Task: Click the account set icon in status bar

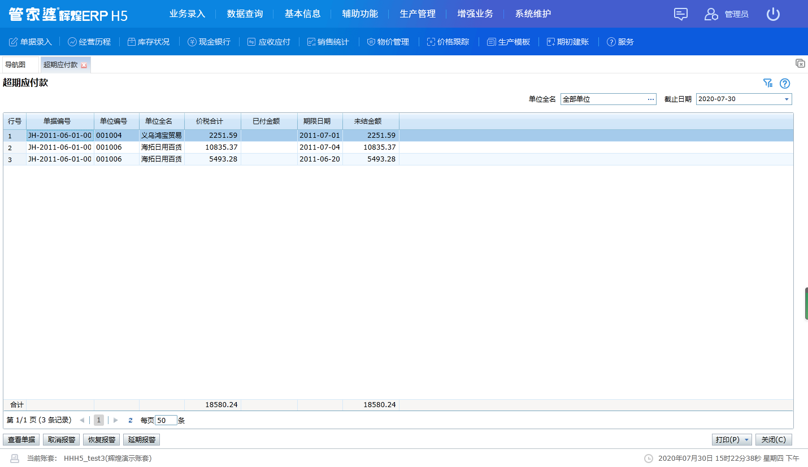Action: click(x=15, y=459)
